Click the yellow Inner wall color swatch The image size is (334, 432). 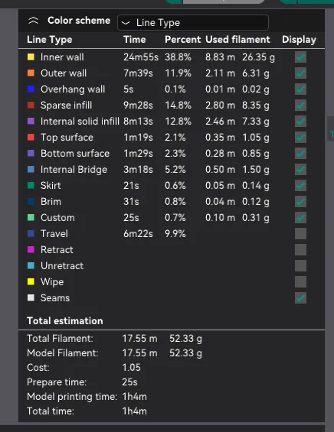click(x=31, y=57)
